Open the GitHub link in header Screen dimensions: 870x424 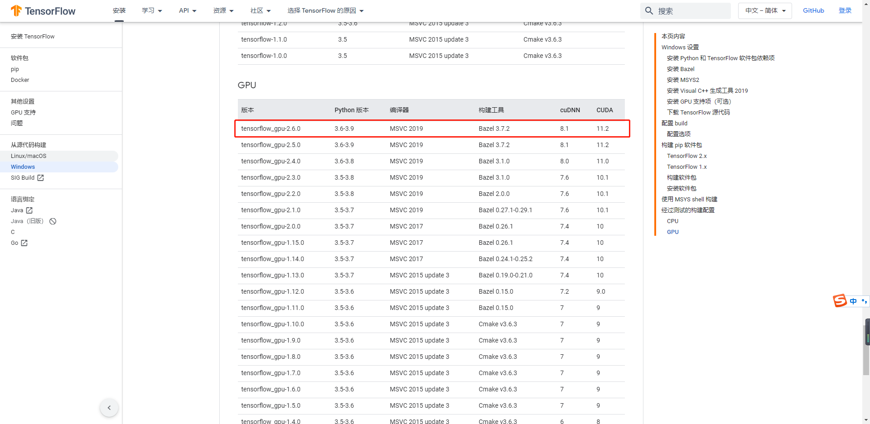click(813, 10)
